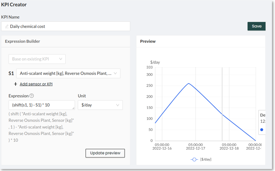
Task: Click the Expression Builder panel header
Action: coord(22,41)
